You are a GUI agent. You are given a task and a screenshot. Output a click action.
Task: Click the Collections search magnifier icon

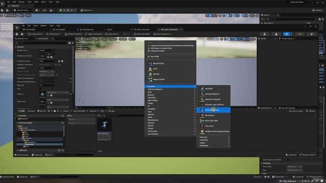(63, 150)
